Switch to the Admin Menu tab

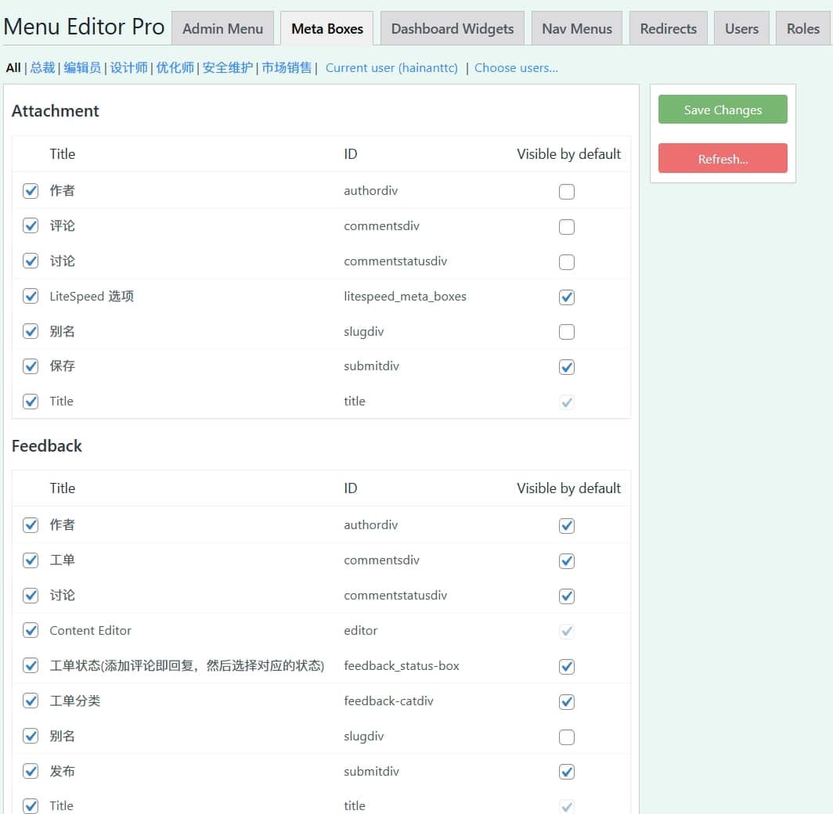pos(222,29)
